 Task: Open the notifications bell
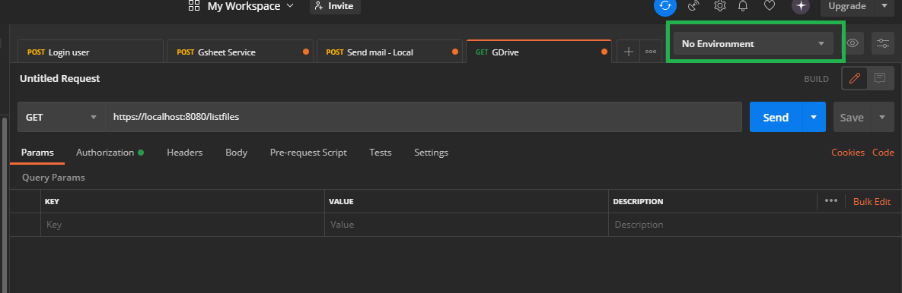click(743, 6)
